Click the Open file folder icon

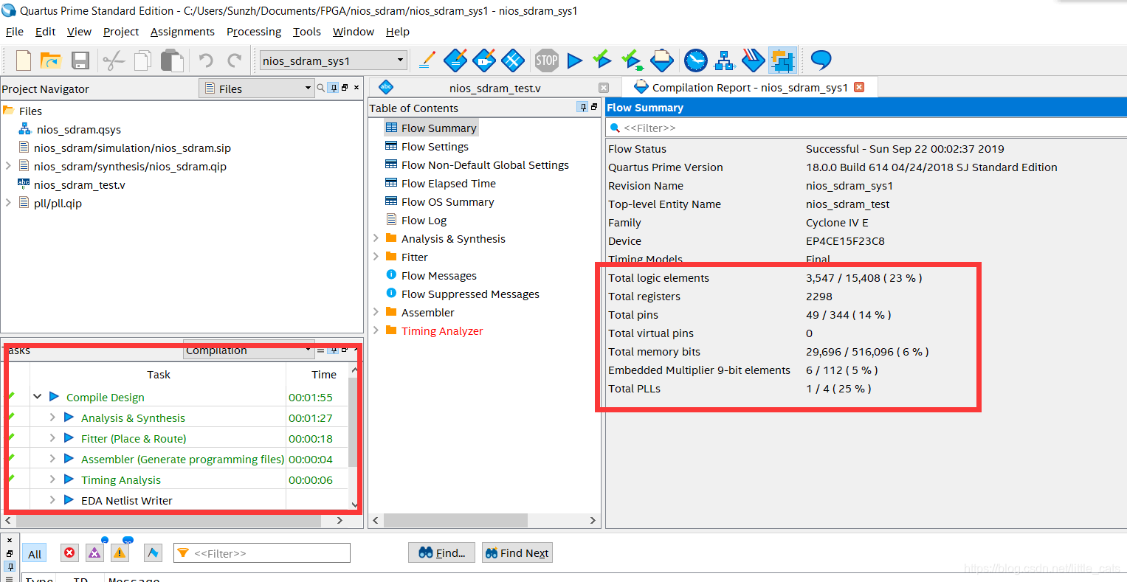click(51, 60)
